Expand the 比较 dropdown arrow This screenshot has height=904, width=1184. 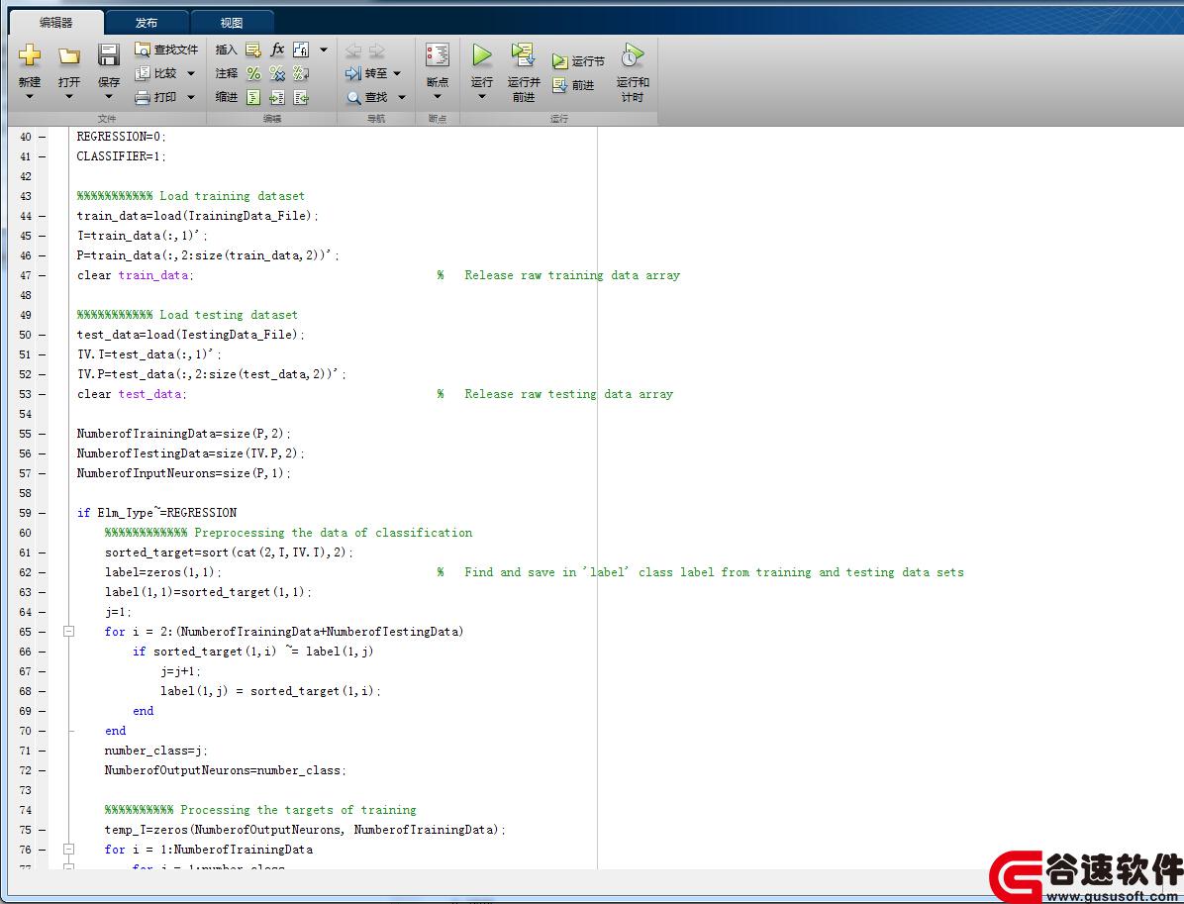[x=191, y=73]
